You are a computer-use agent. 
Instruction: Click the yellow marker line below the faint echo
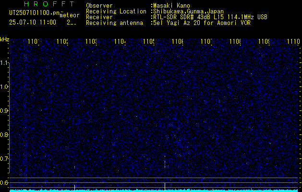click(74, 187)
